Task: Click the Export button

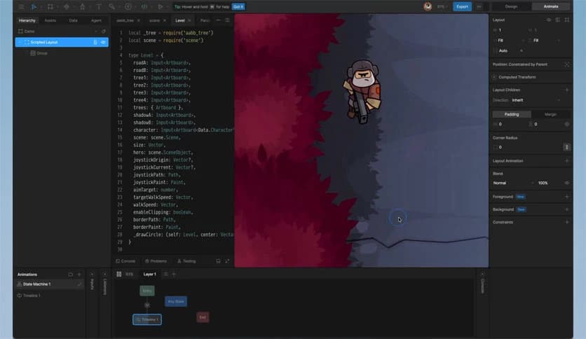Action: (x=462, y=7)
